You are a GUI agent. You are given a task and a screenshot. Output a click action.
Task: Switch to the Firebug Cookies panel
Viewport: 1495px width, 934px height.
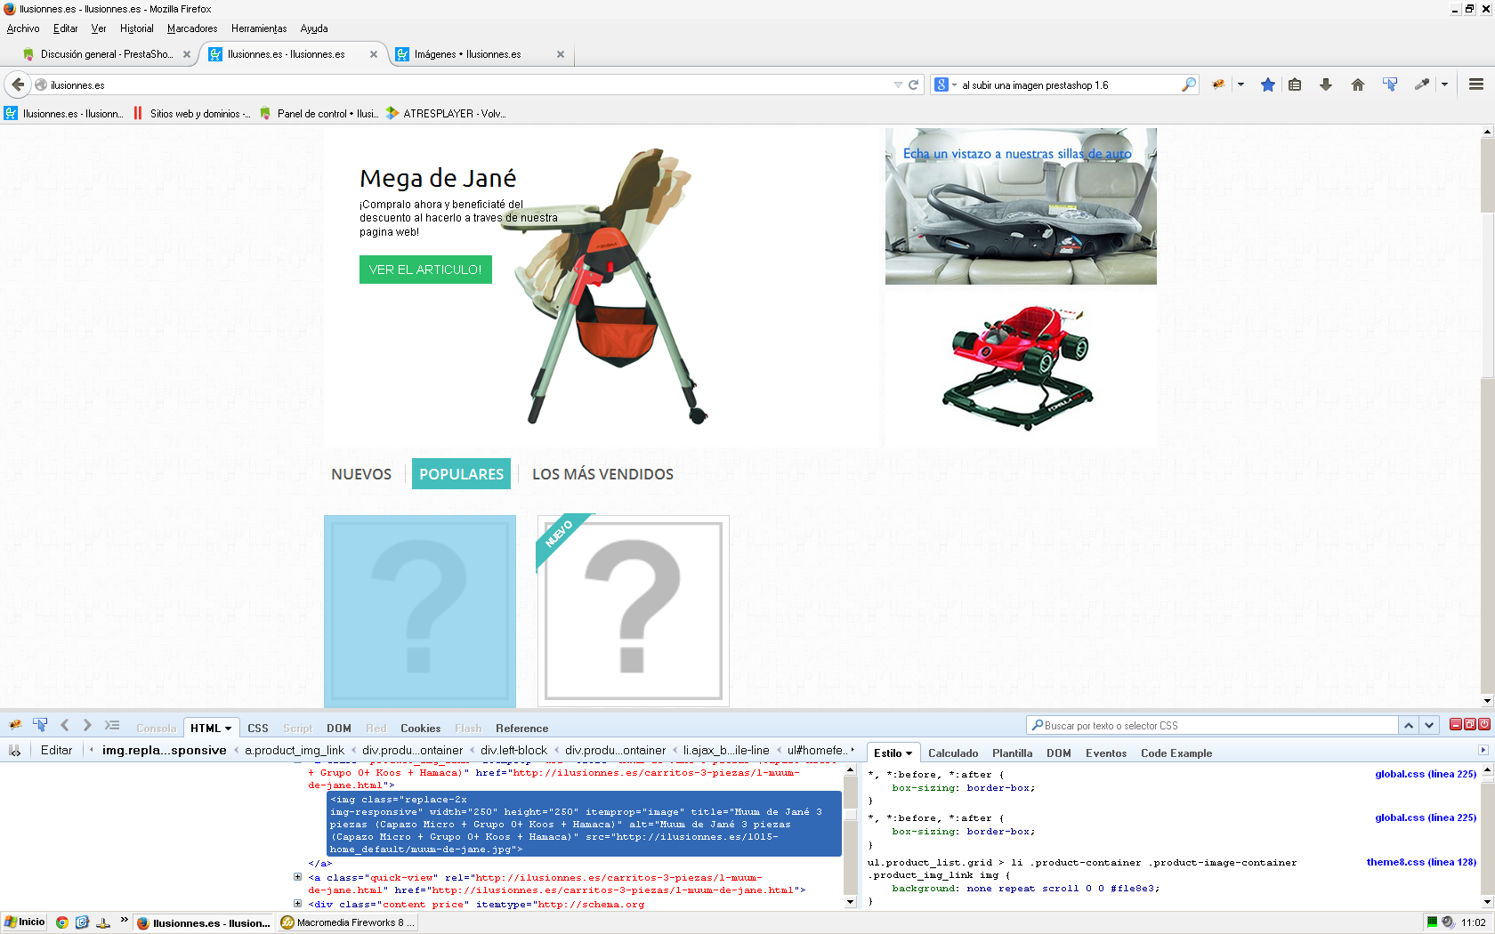pos(420,729)
